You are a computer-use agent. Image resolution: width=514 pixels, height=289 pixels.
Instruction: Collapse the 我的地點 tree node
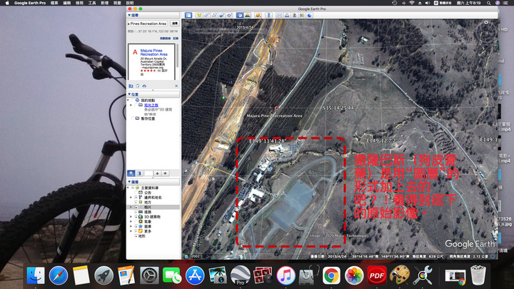[128, 100]
